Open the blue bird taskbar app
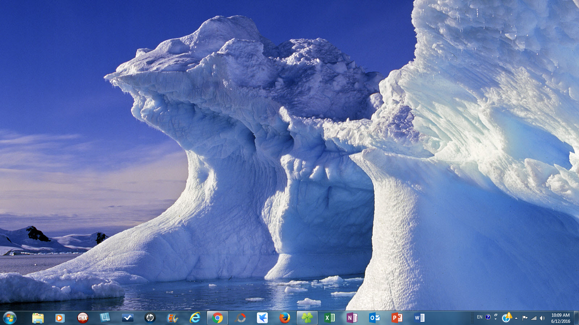Screen dimensions: 579x325 point(262,318)
